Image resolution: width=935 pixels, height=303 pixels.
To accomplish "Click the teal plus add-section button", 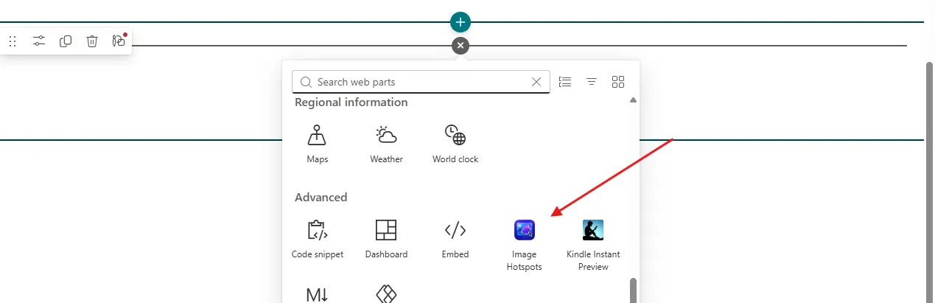I will (x=461, y=22).
